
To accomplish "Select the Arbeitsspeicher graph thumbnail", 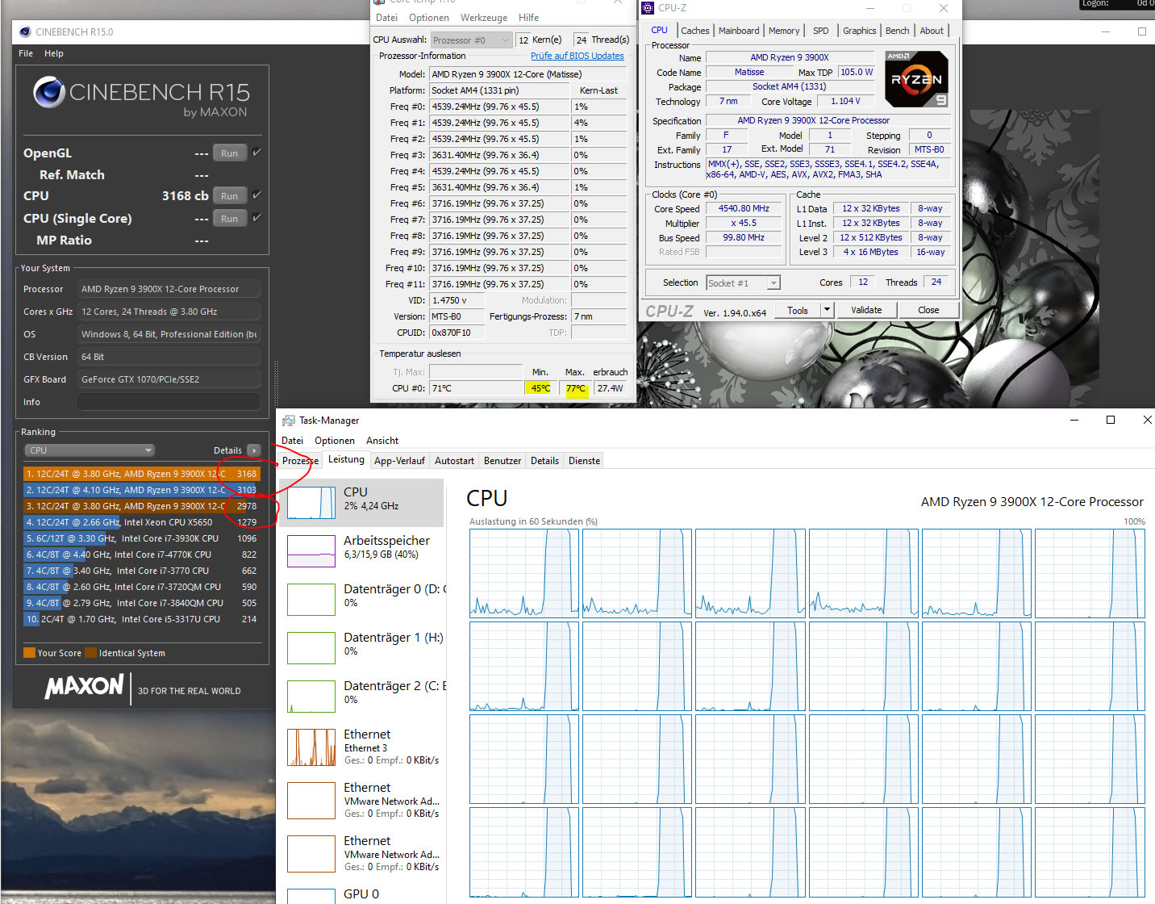I will coord(311,551).
